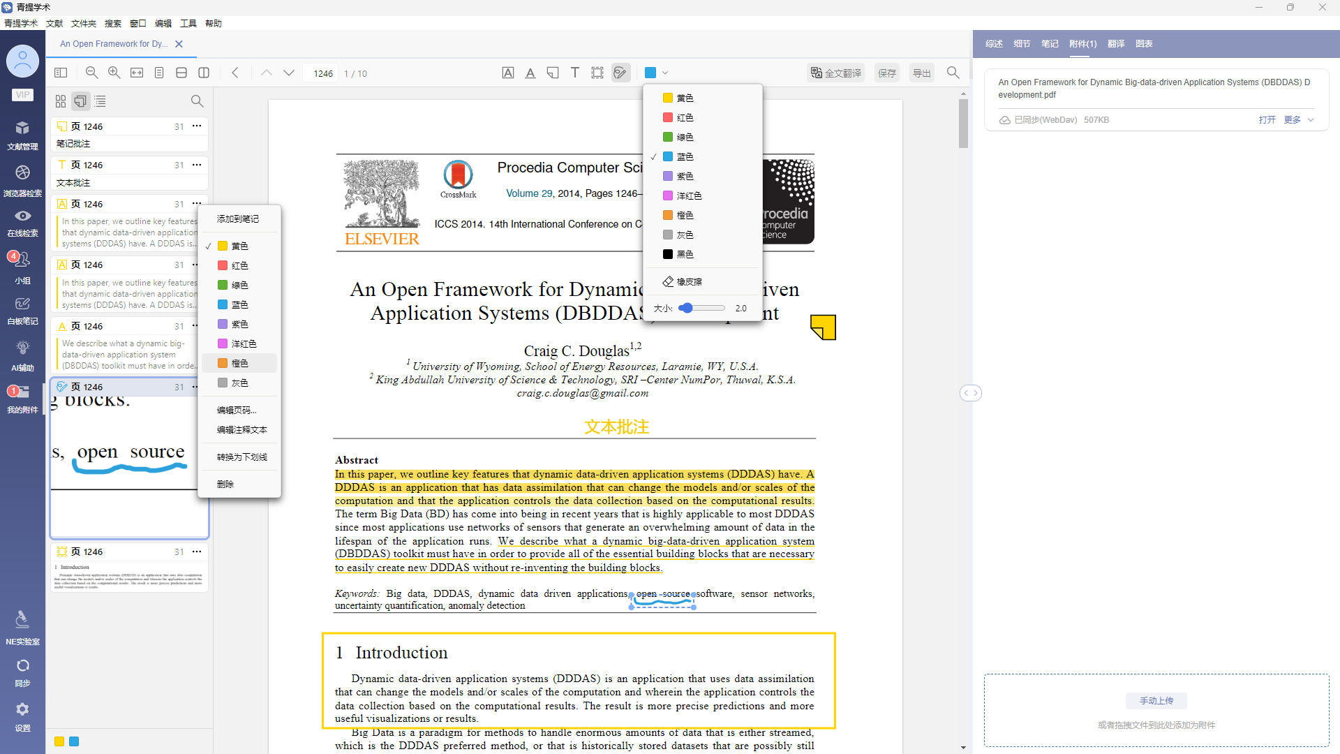Click the page number input field

coord(322,73)
